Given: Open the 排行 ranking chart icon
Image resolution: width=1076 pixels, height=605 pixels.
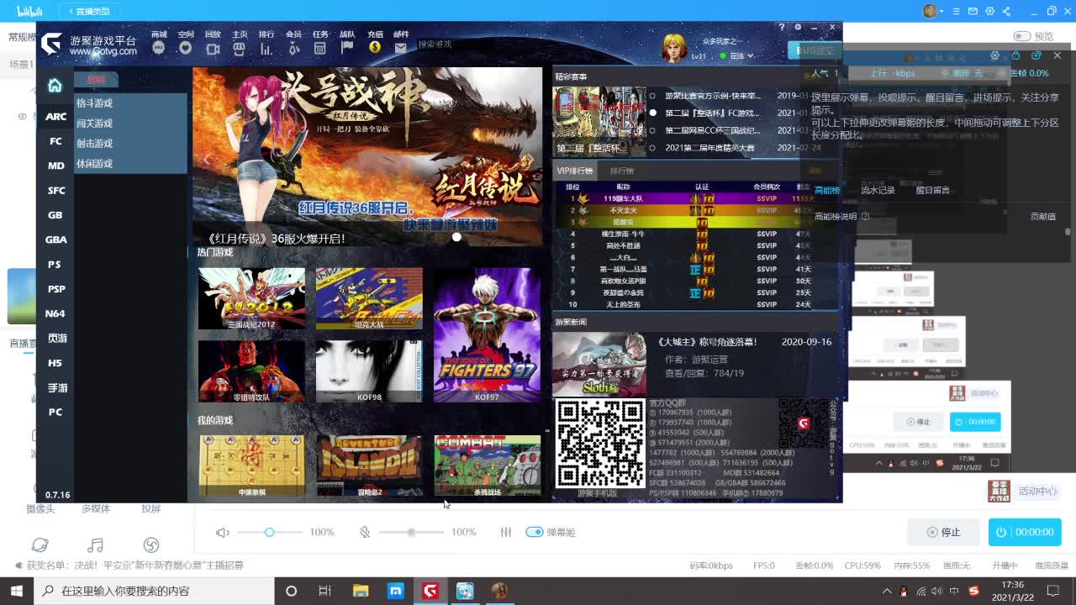Looking at the screenshot, I should pyautogui.click(x=266, y=48).
